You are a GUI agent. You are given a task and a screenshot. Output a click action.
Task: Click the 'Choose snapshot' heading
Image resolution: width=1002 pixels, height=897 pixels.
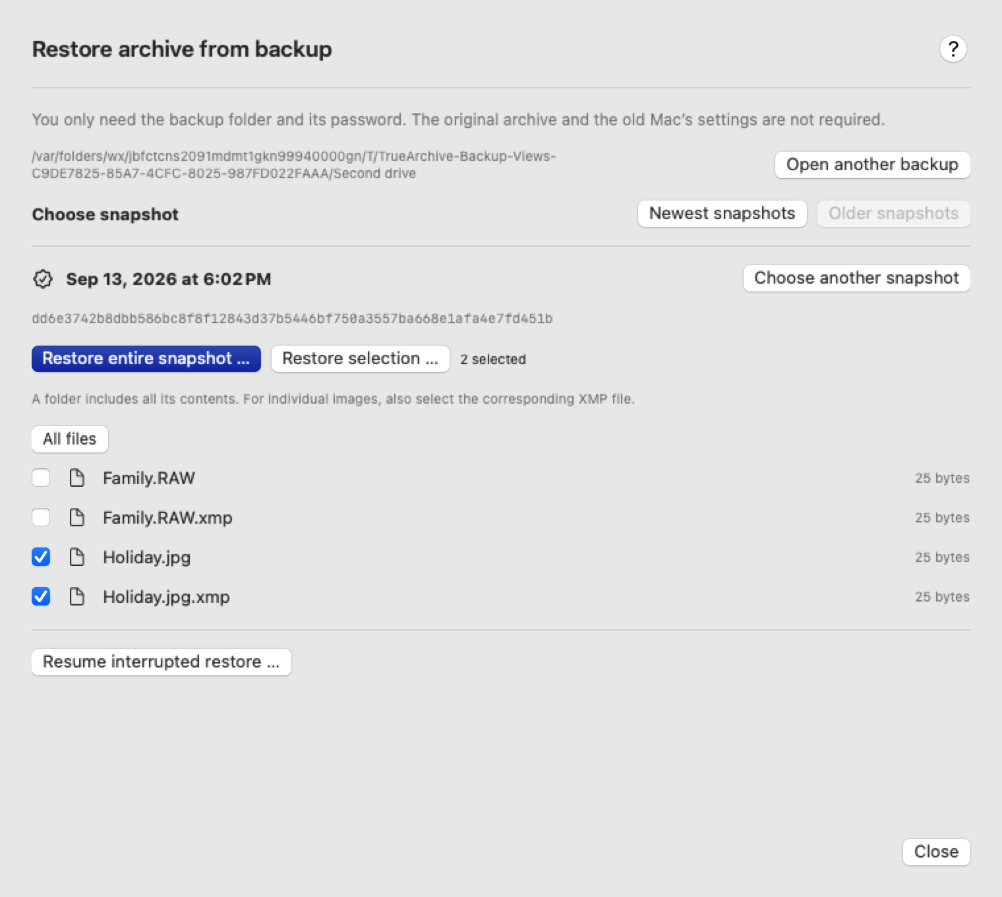[x=105, y=214]
